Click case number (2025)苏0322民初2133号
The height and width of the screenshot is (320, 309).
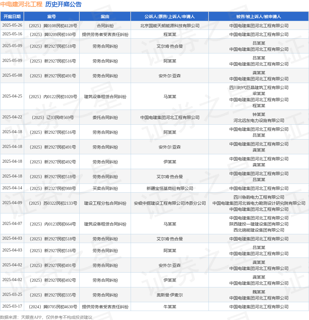point(53,203)
